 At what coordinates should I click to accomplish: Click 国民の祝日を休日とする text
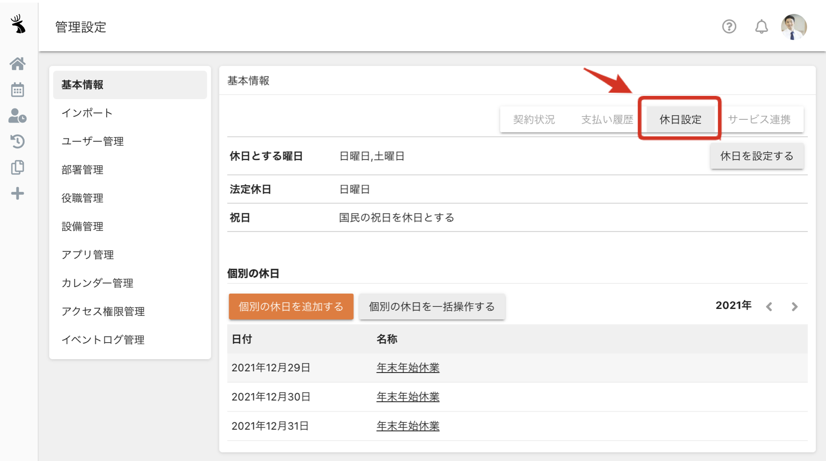(x=396, y=217)
